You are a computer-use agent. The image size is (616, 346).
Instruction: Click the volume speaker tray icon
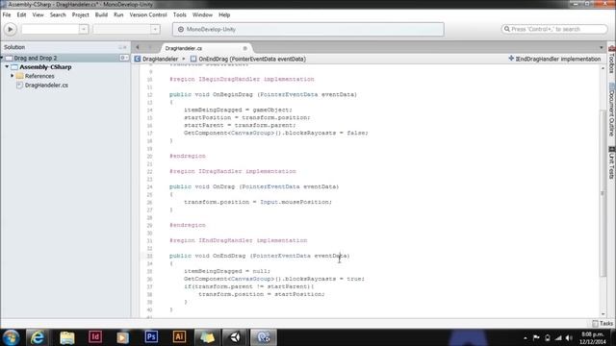coord(569,337)
